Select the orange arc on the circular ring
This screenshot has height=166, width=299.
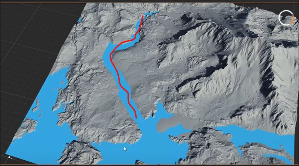(292, 19)
